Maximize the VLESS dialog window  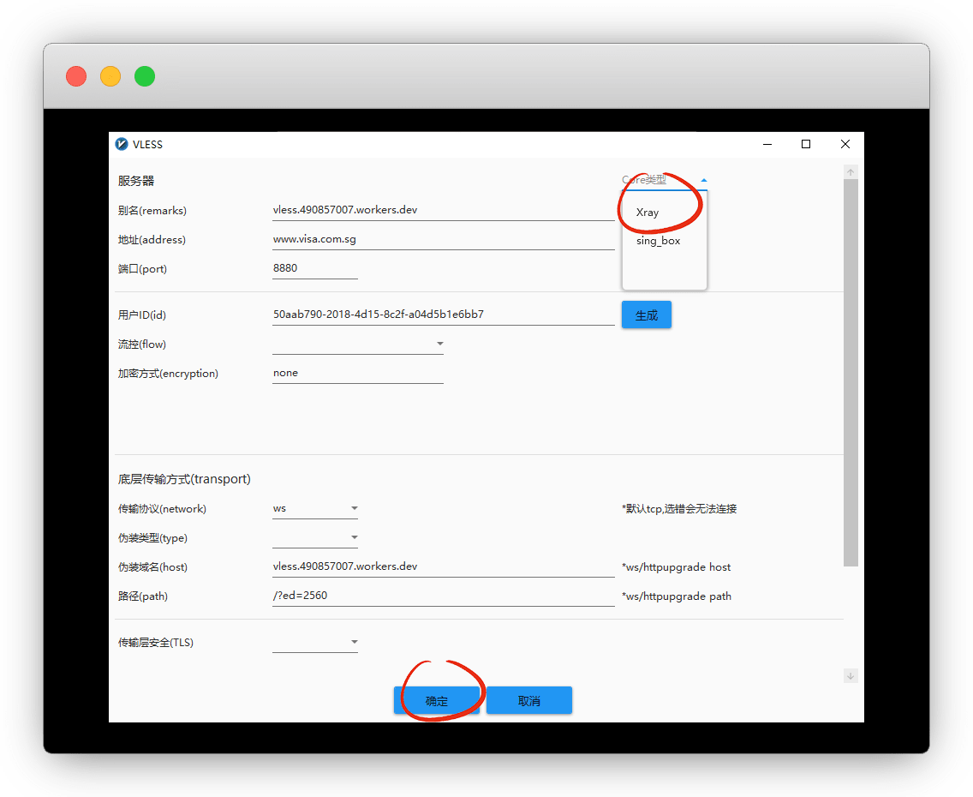pyautogui.click(x=805, y=144)
